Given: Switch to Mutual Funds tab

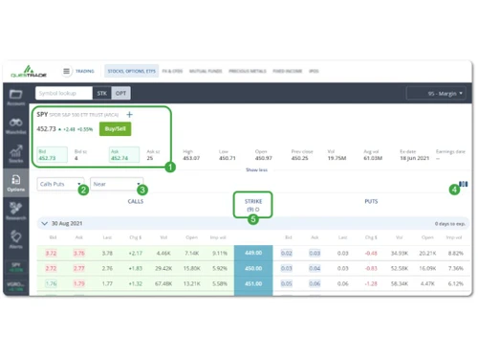Looking at the screenshot, I should pos(206,71).
